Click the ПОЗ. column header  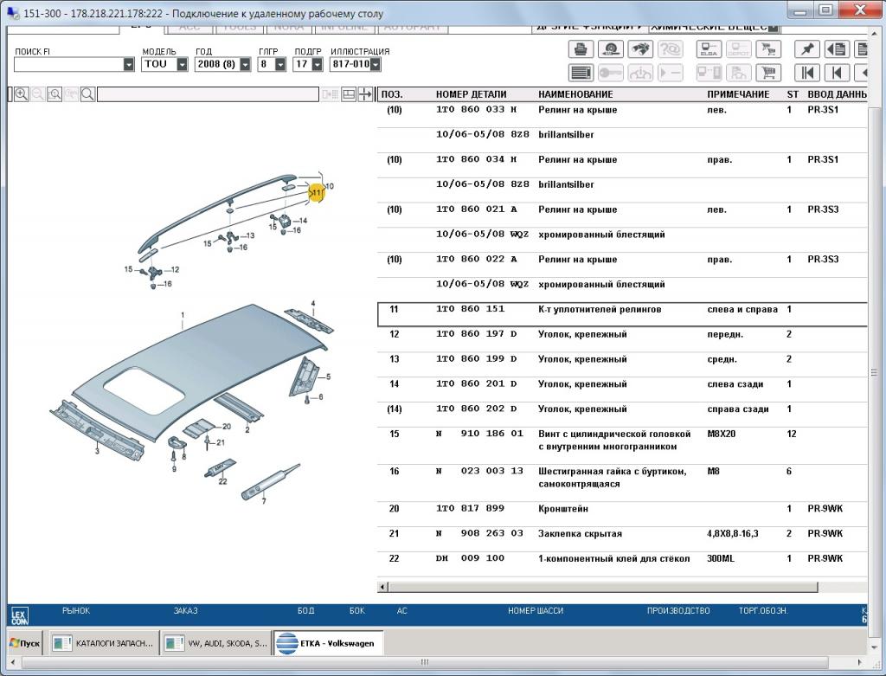coord(392,94)
